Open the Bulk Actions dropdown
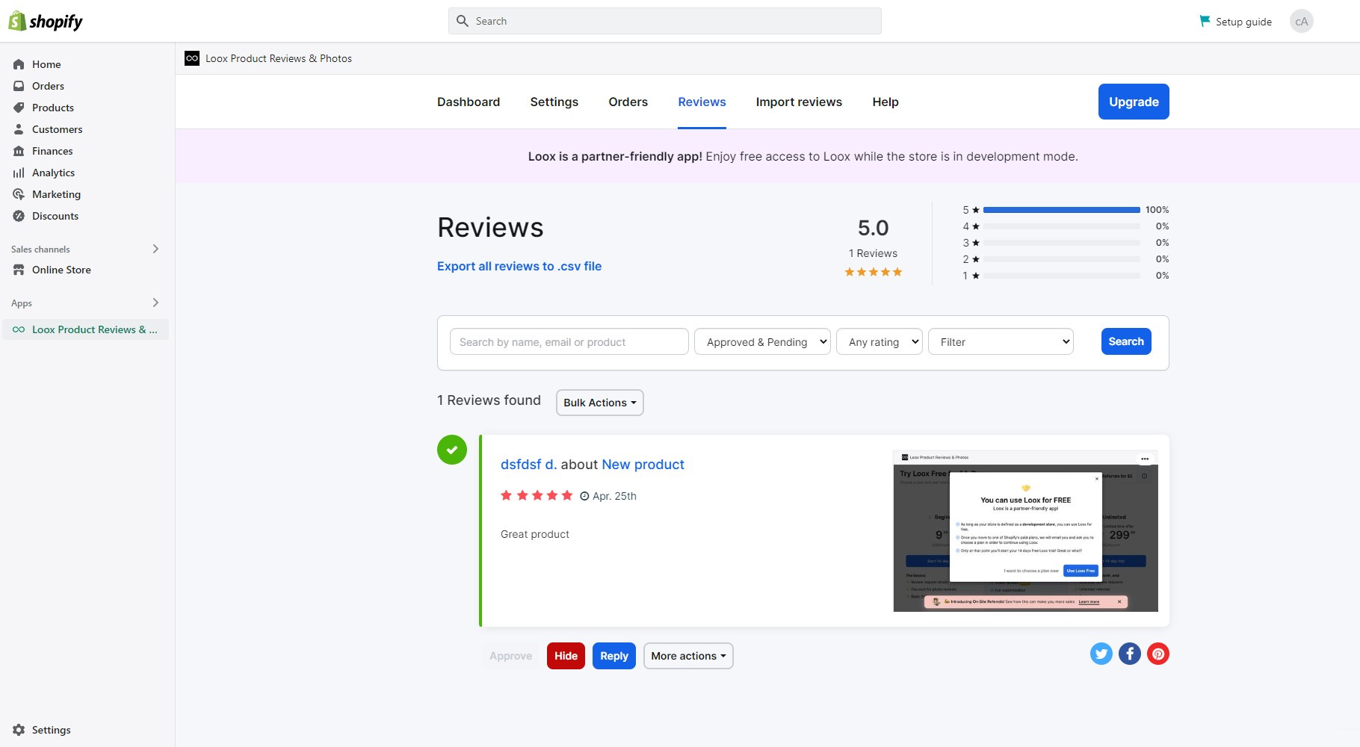This screenshot has width=1360, height=747. (x=599, y=403)
